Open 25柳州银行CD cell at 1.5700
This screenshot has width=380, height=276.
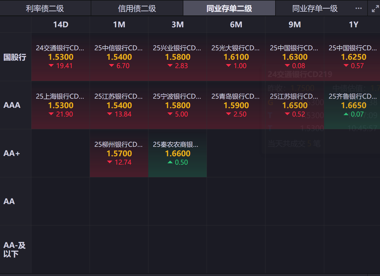[x=119, y=153]
